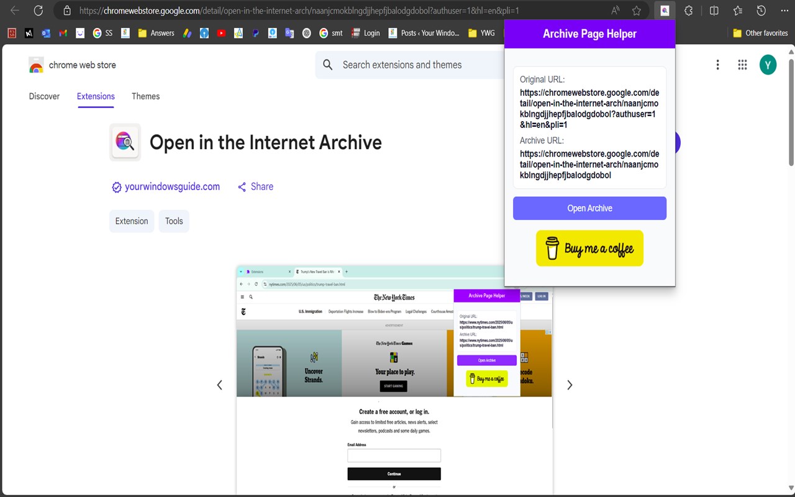Image resolution: width=795 pixels, height=497 pixels.
Task: Click the address bar URL
Action: point(299,11)
